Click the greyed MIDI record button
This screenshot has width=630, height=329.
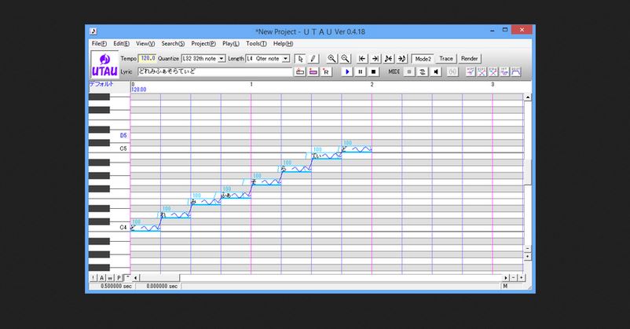pos(409,71)
